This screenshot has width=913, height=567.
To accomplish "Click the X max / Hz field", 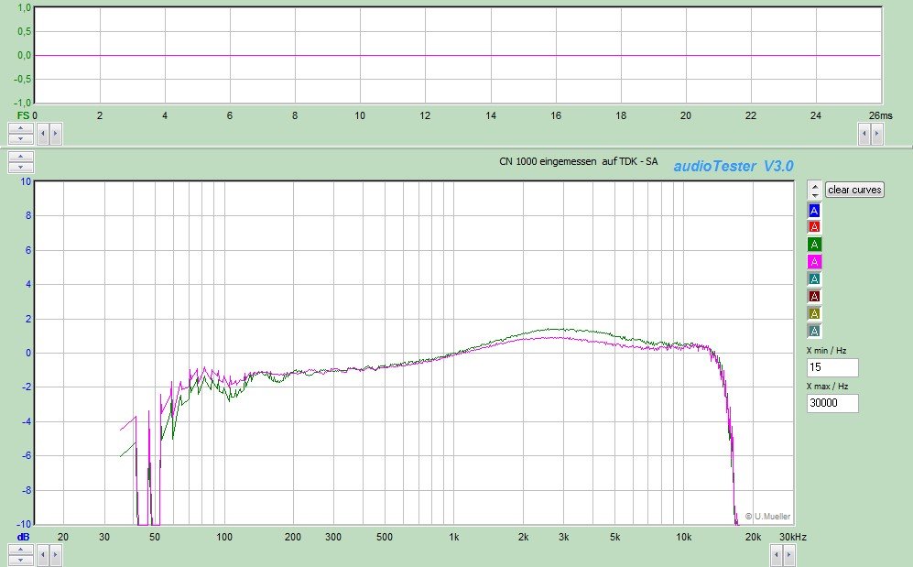I will pos(832,403).
